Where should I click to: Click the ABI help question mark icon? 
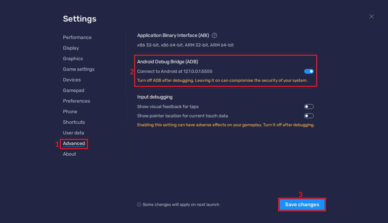(215, 35)
